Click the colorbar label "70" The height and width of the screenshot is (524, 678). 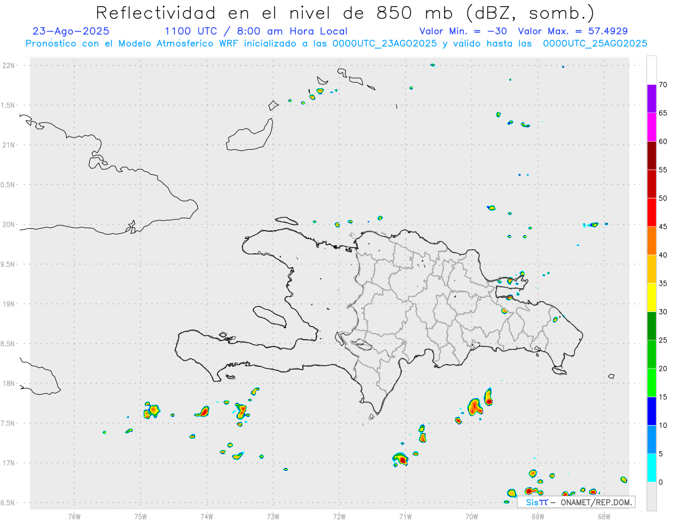point(663,85)
